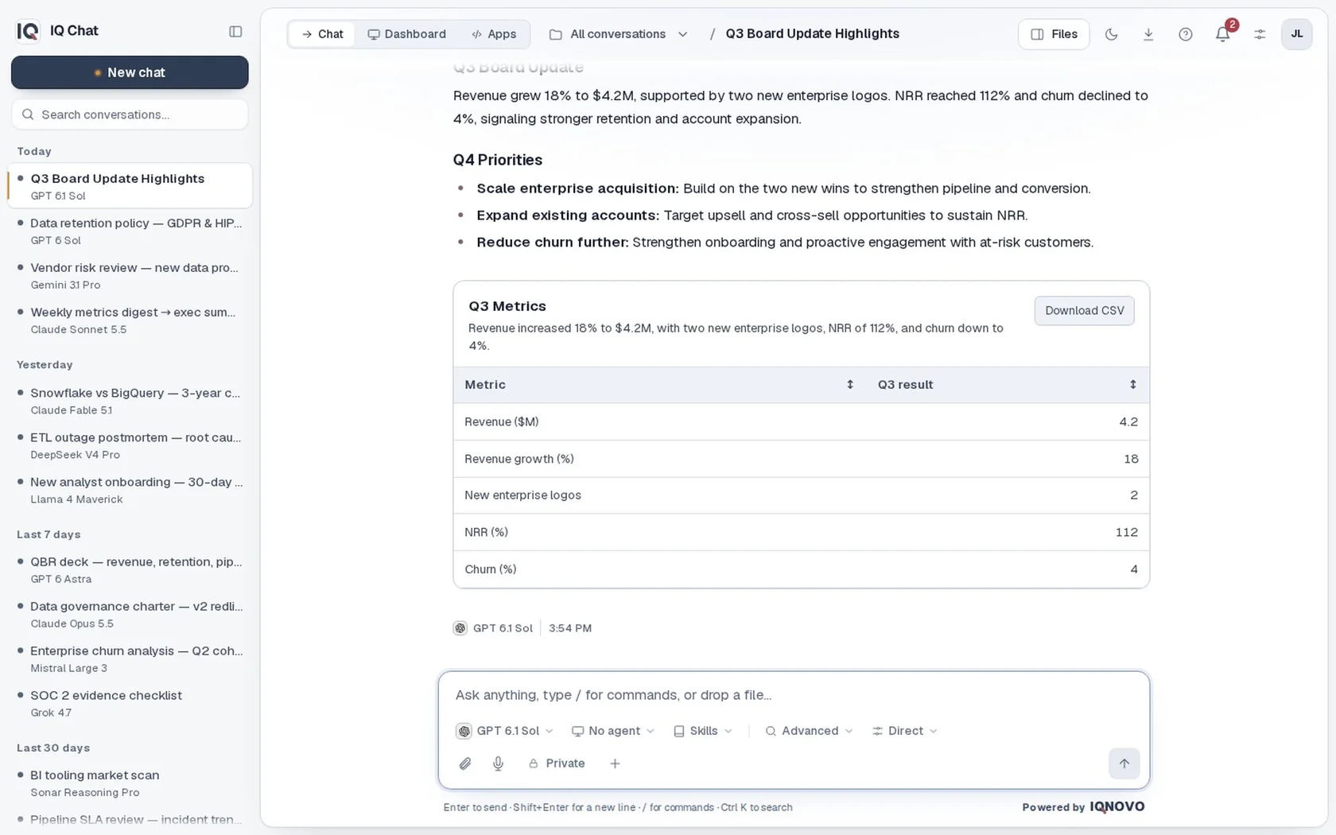Switch to the Apps tab
The height and width of the screenshot is (835, 1336).
(x=494, y=34)
